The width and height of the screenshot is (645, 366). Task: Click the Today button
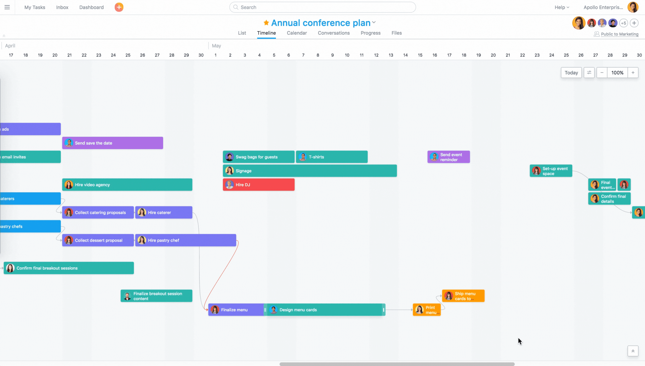[x=571, y=72]
